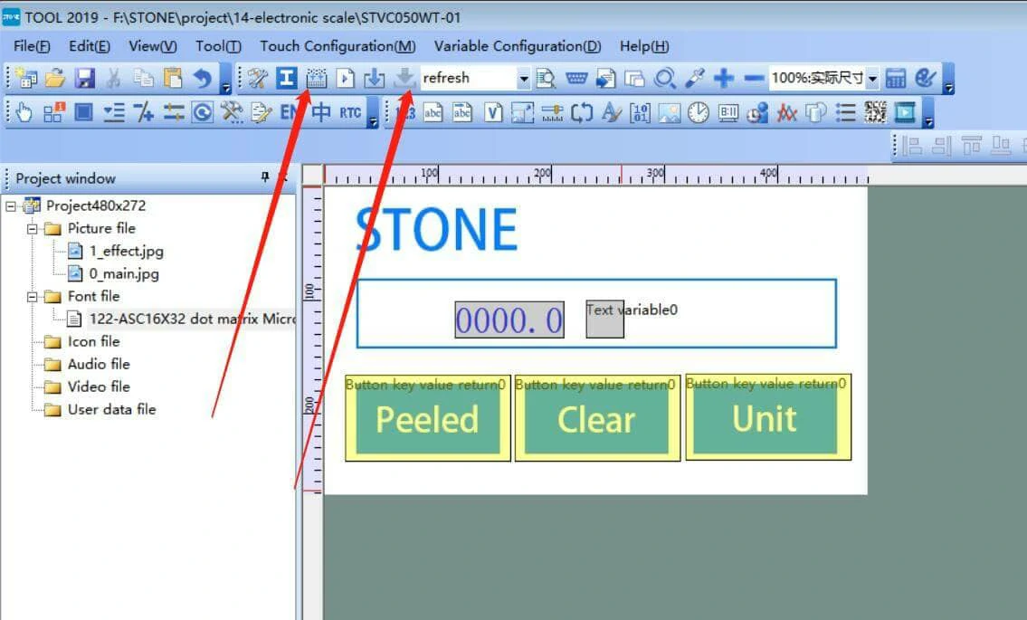This screenshot has height=620, width=1027.
Task: Click the serial port connector icon
Action: [x=576, y=78]
